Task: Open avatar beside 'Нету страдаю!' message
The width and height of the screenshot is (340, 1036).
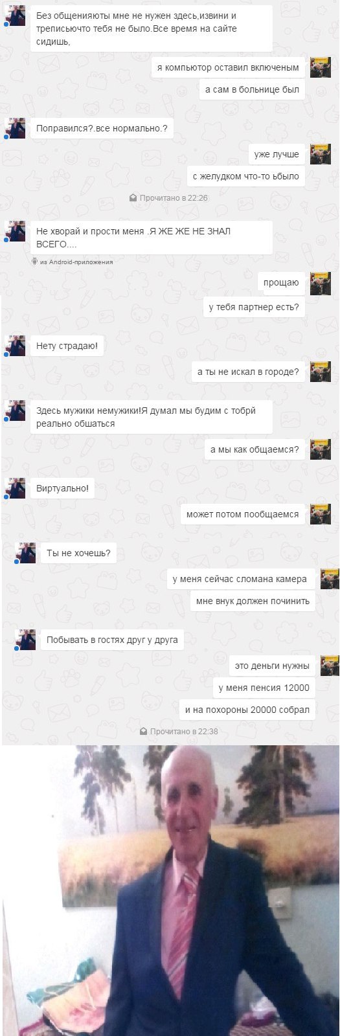Action: (15, 346)
